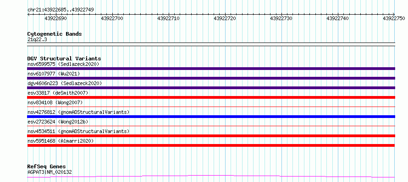This screenshot has width=408, height=182.
Task: Click the red bar under nsv4534511
Action: 211,136
